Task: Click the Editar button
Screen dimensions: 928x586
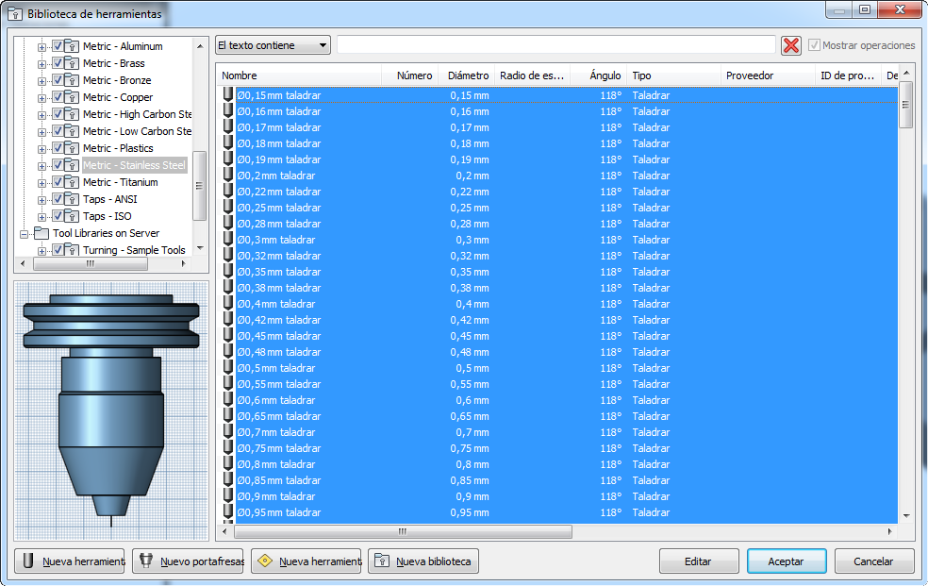Action: tap(699, 561)
